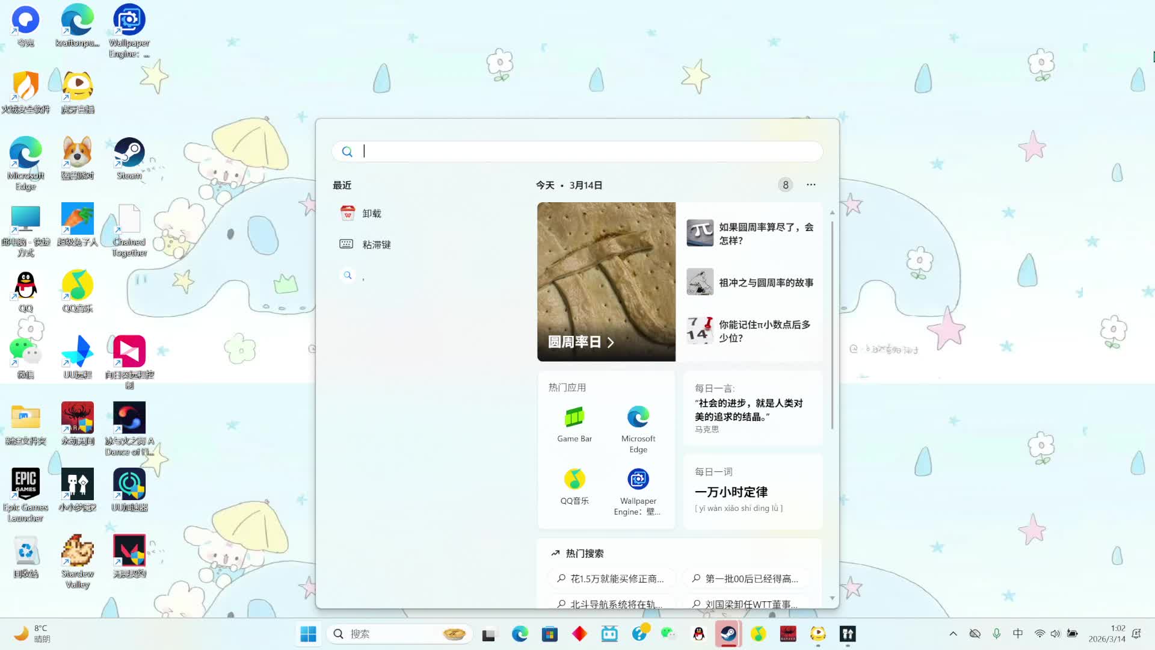Select recent item 卸载

pyautogui.click(x=371, y=214)
